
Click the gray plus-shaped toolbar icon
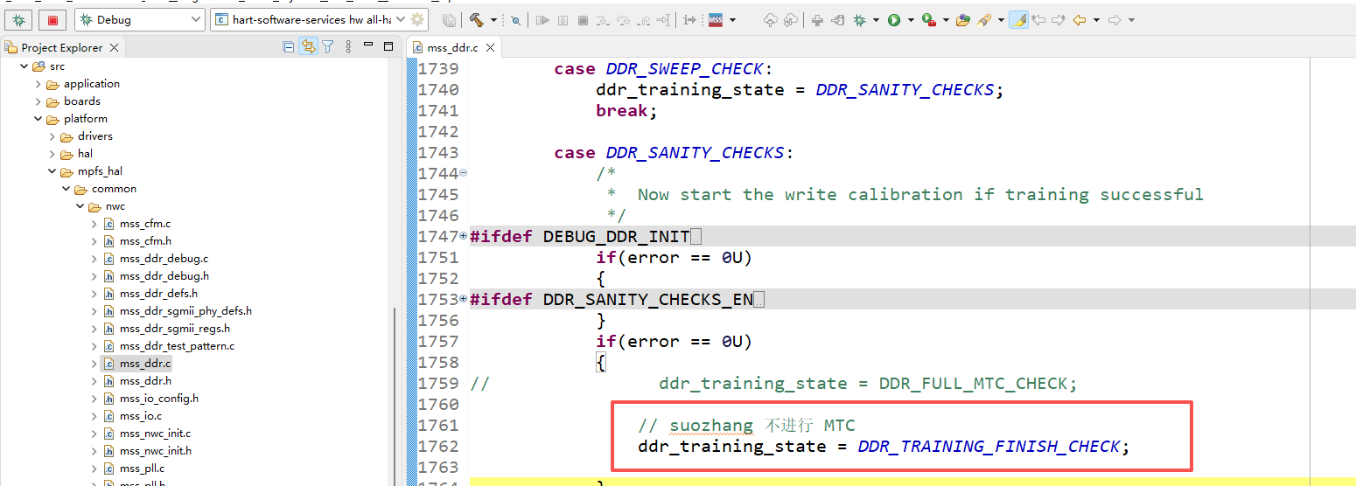(x=817, y=20)
